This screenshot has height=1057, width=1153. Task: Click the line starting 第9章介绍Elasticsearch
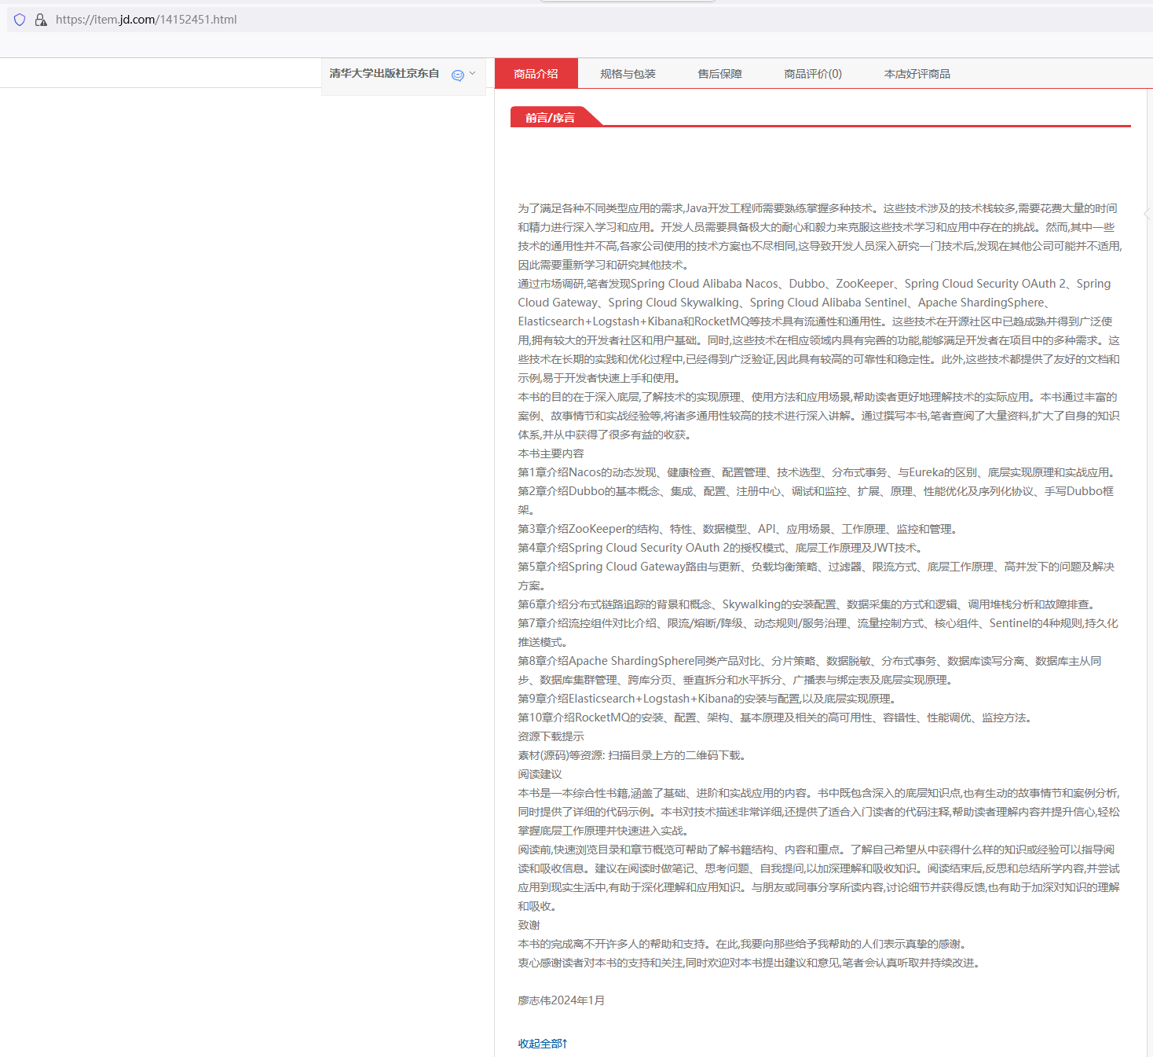(x=708, y=699)
